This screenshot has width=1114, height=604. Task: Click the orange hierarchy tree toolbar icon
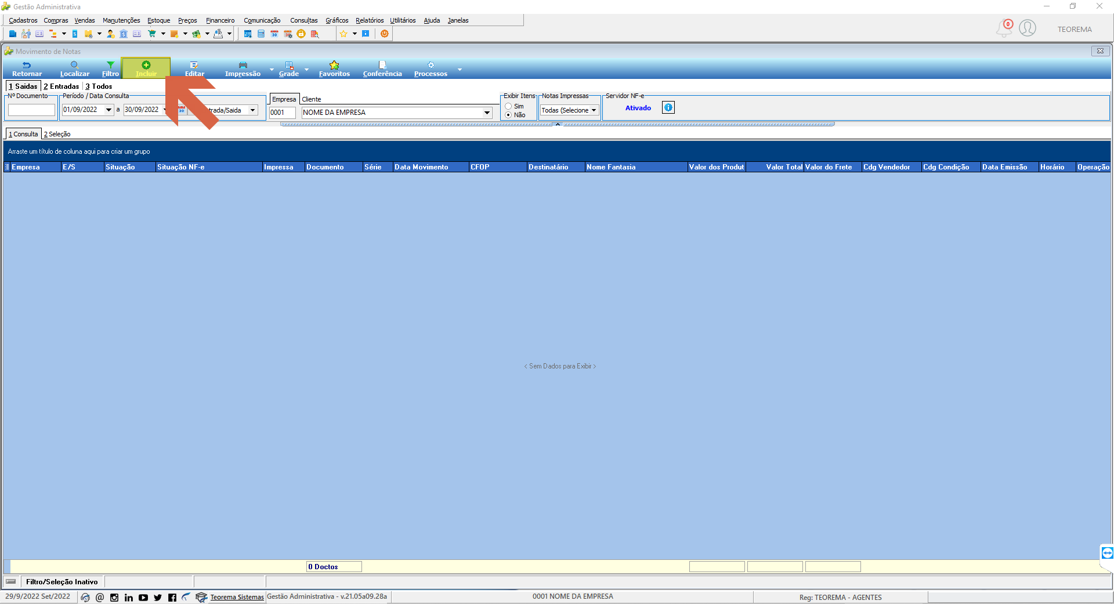tap(53, 34)
